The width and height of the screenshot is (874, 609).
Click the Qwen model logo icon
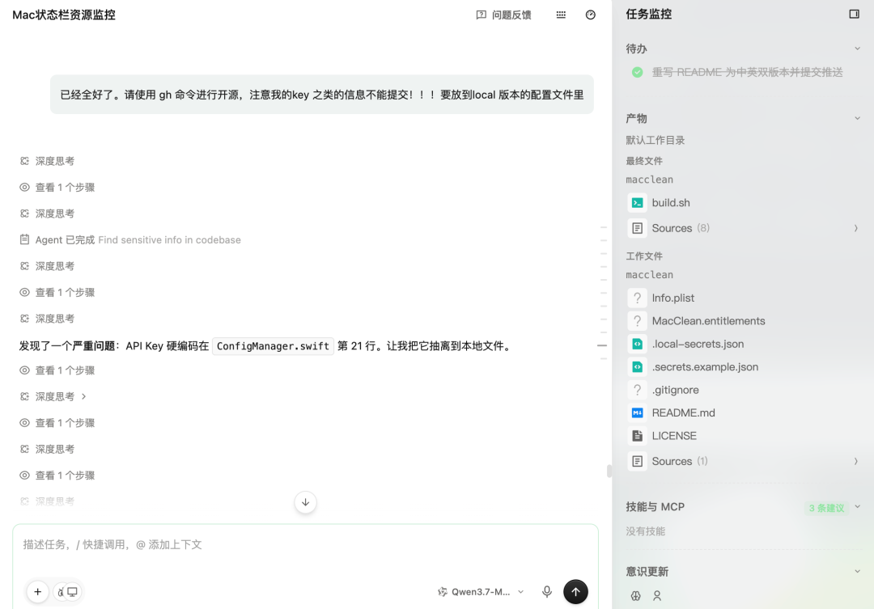pos(442,592)
